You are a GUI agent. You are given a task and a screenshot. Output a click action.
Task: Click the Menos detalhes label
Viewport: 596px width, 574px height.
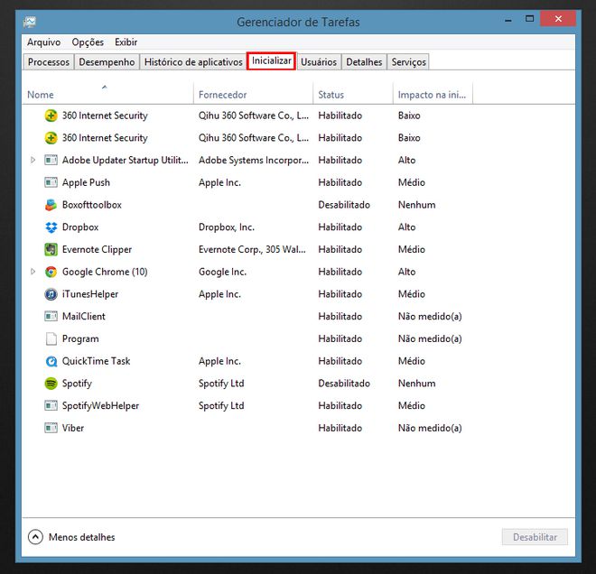pos(81,537)
